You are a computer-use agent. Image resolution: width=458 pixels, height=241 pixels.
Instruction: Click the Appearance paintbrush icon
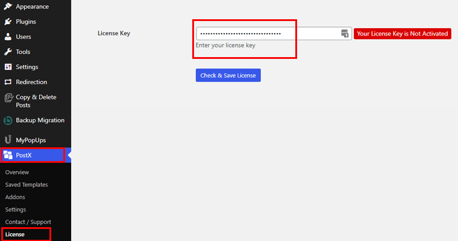point(8,6)
